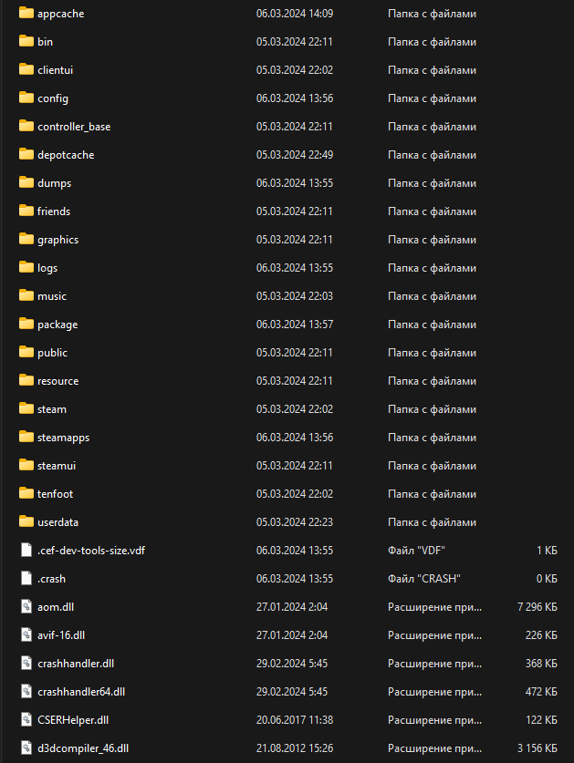Click the depotcache folder icon

tap(26, 154)
